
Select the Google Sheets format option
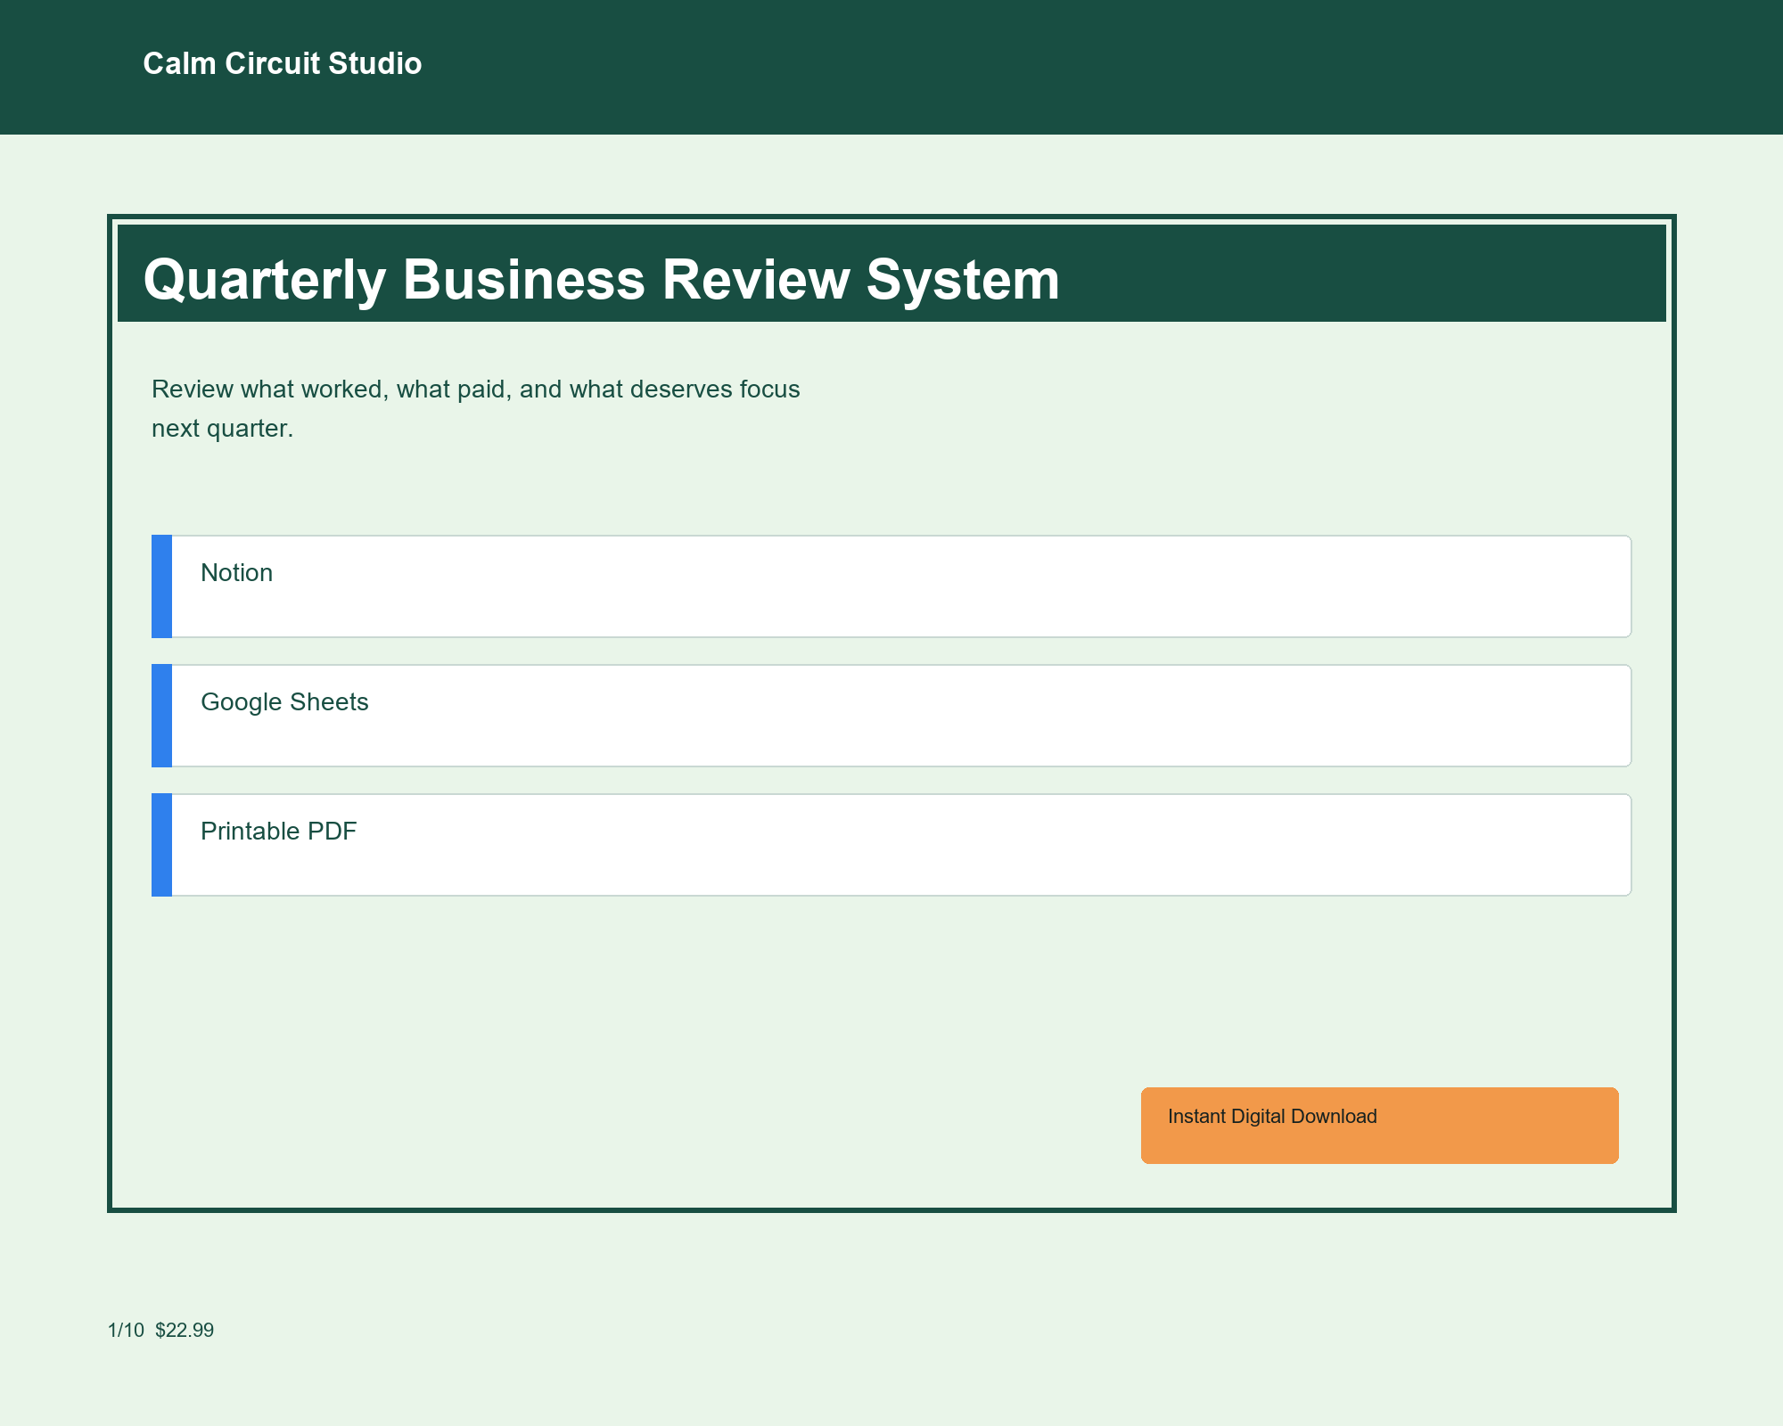[891, 714]
